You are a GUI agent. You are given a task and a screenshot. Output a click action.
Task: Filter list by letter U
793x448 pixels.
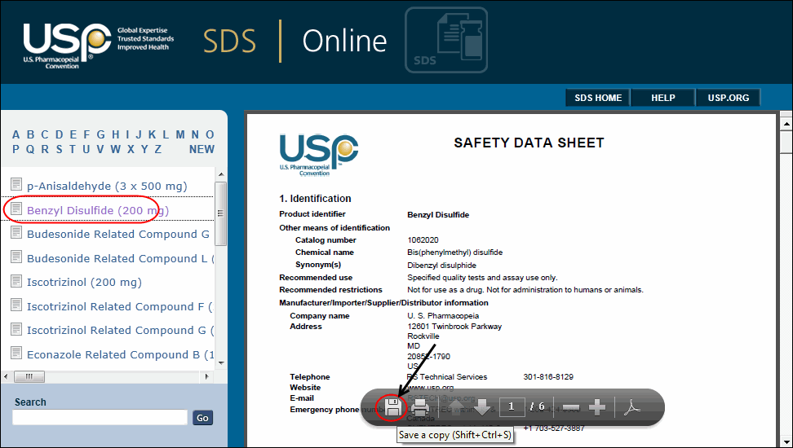86,150
